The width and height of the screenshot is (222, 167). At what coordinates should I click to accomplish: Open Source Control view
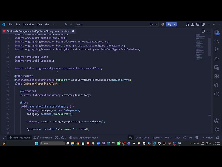(x=216, y=50)
